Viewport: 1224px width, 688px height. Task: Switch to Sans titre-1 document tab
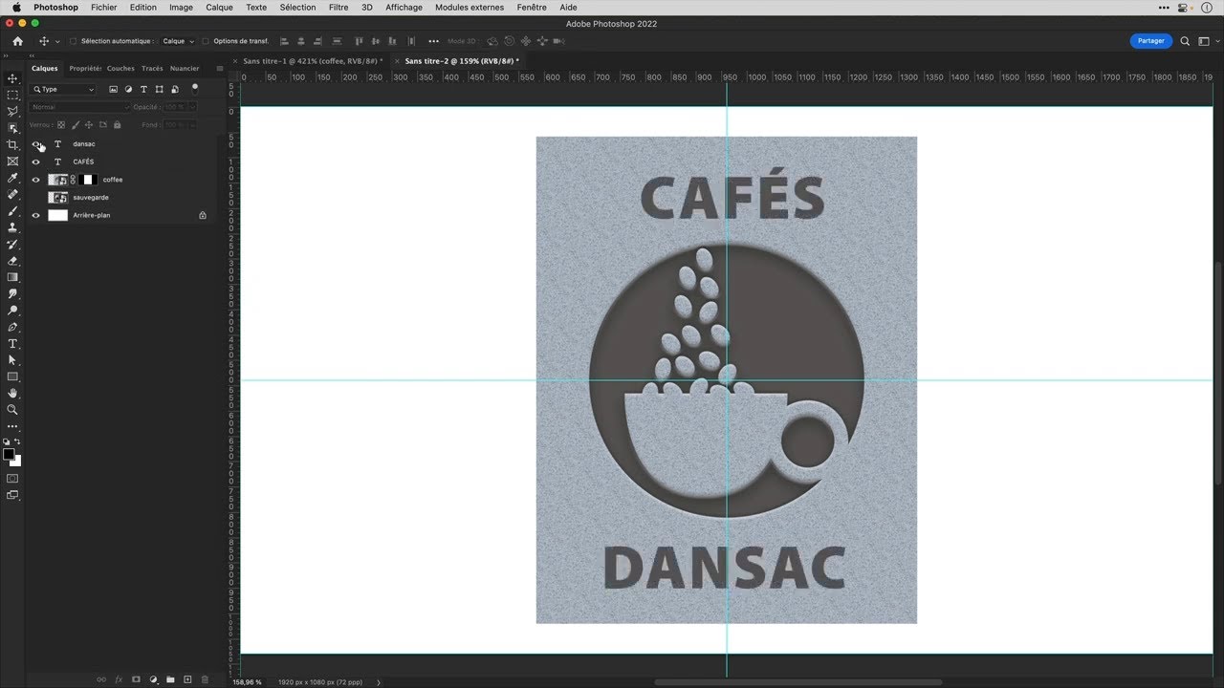313,61
